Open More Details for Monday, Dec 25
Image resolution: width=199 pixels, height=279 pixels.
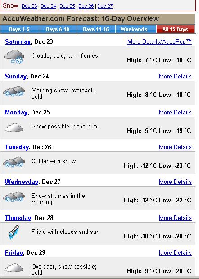[175, 112]
